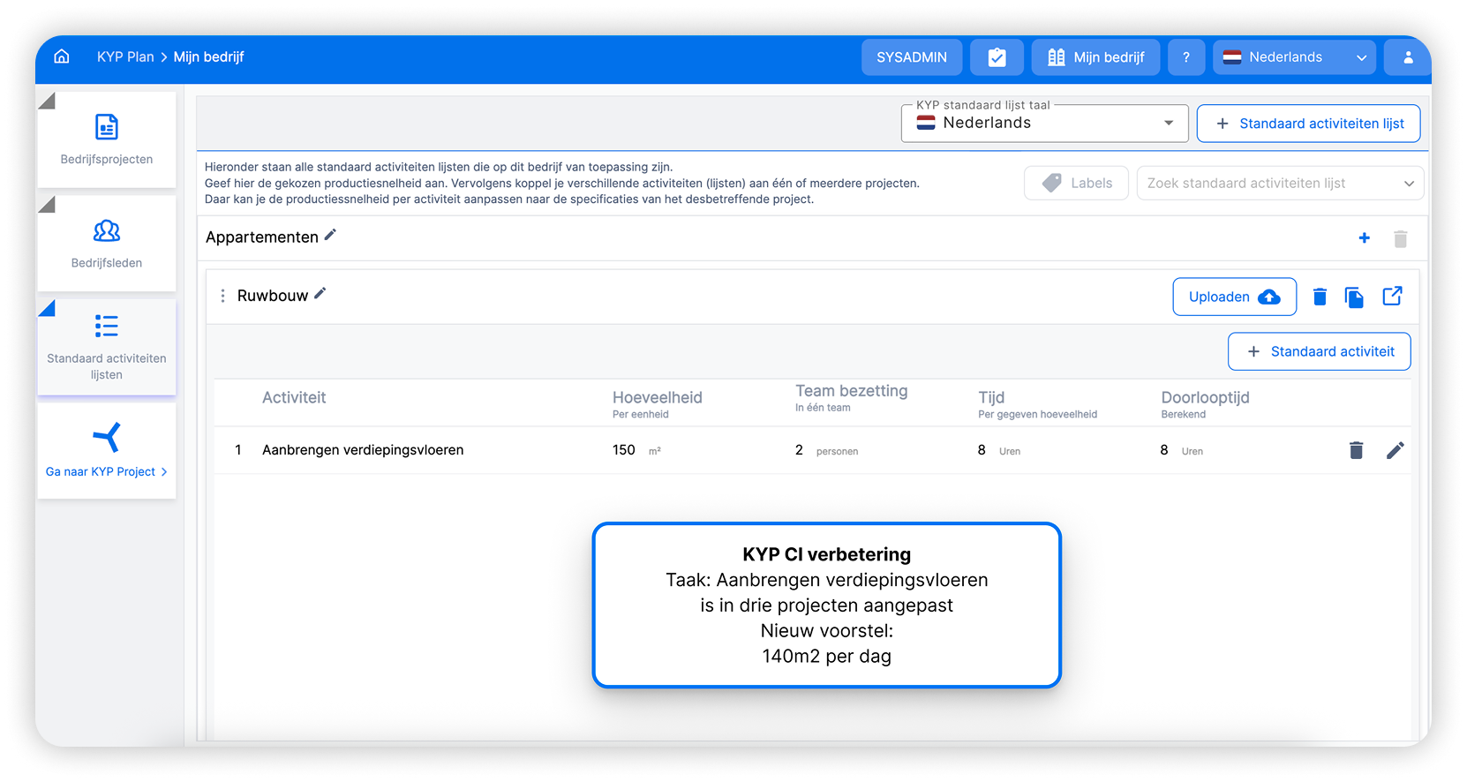This screenshot has width=1467, height=782.
Task: Select the Aanbrengen verdiepingsvloeren activity name
Action: pyautogui.click(x=363, y=450)
